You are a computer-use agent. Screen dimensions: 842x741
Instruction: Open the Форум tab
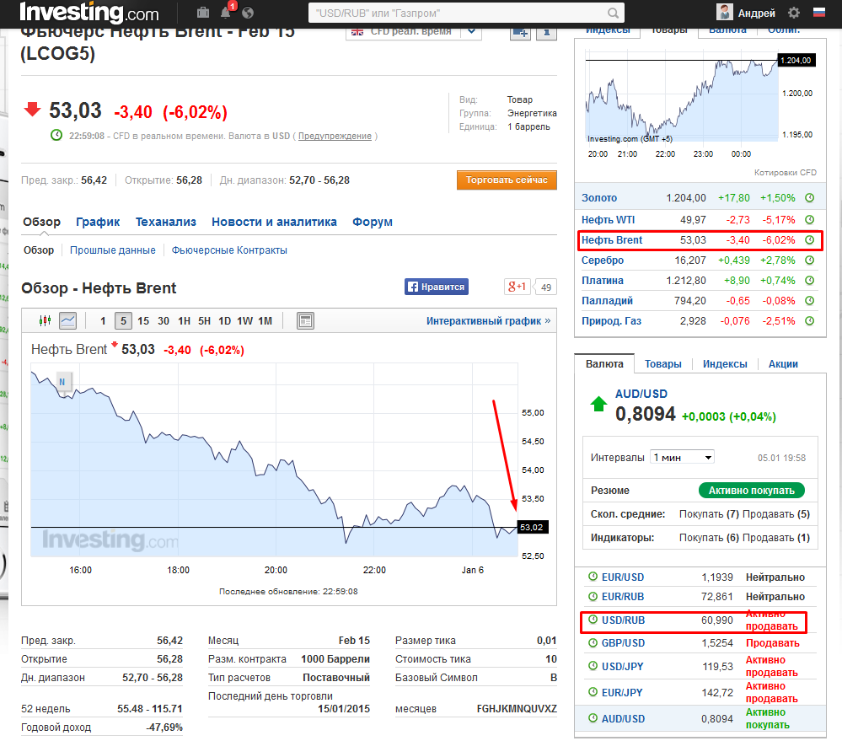373,222
